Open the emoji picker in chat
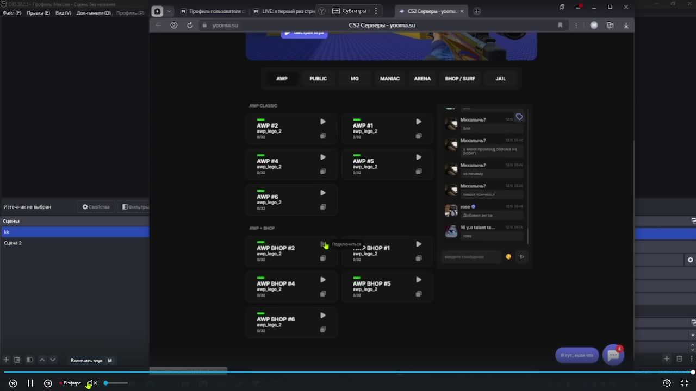 click(x=508, y=257)
